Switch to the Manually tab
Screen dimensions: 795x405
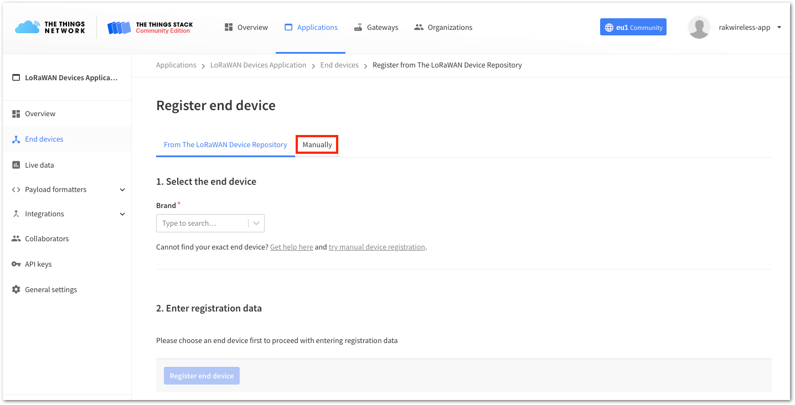(317, 145)
